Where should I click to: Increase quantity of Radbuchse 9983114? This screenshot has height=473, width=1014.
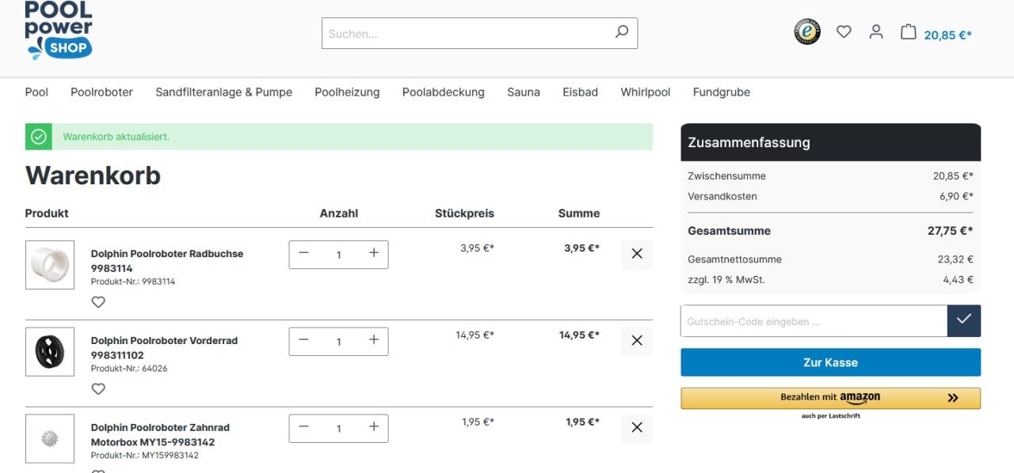tap(374, 253)
